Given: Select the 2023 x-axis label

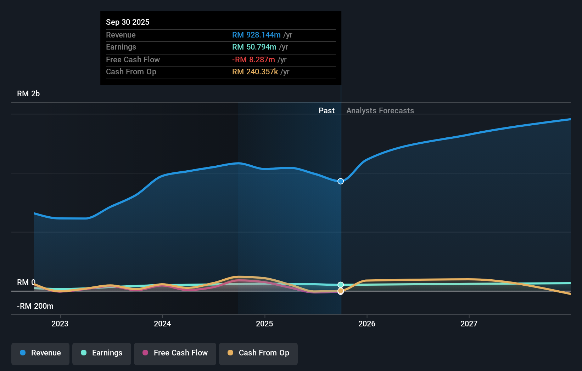Looking at the screenshot, I should tap(60, 324).
